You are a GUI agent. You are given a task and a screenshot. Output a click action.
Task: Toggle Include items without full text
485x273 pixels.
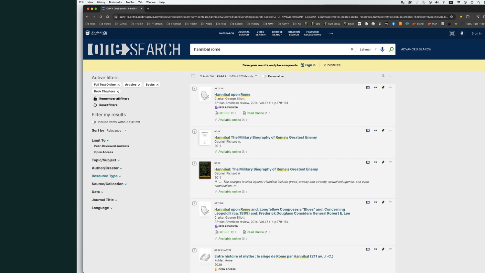point(94,122)
